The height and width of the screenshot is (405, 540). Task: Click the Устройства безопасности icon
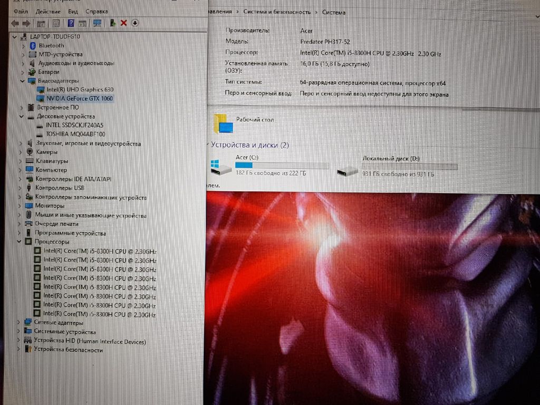[27, 350]
